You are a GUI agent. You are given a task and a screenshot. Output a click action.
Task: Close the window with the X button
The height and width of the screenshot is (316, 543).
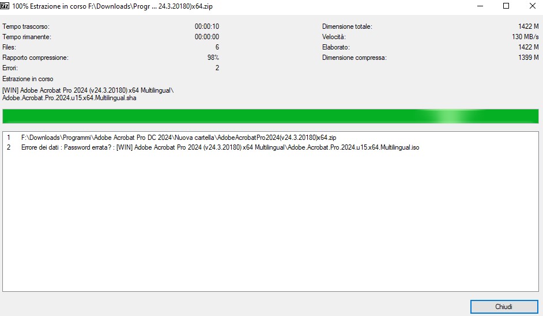[532, 6]
